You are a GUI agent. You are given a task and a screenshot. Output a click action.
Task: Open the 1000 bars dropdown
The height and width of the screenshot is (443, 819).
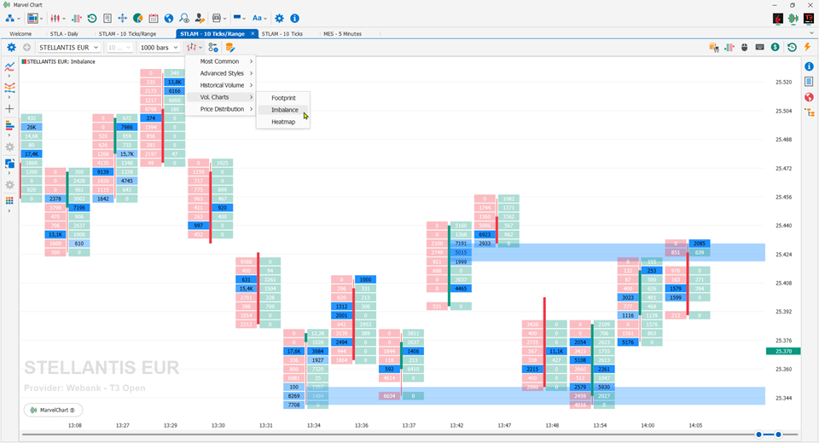[159, 48]
